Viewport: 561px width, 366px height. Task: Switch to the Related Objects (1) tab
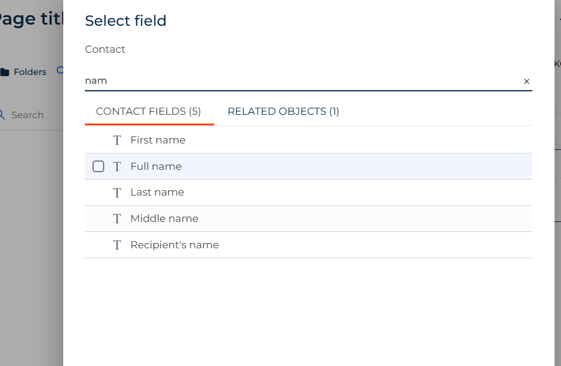click(x=283, y=111)
